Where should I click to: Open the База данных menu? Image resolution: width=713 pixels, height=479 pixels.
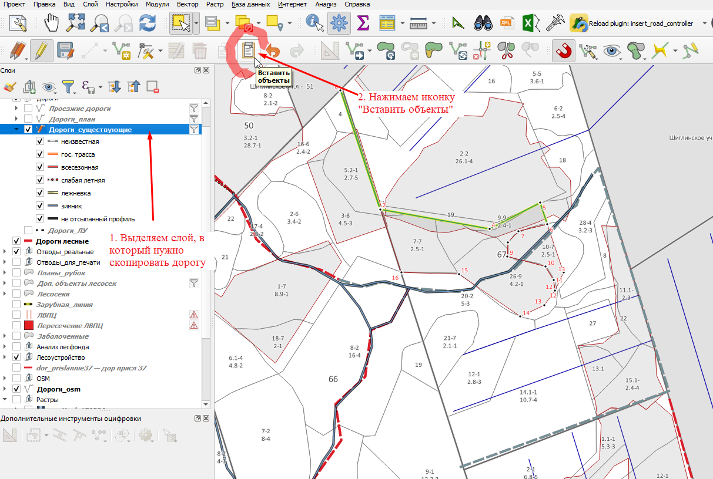(x=252, y=4)
